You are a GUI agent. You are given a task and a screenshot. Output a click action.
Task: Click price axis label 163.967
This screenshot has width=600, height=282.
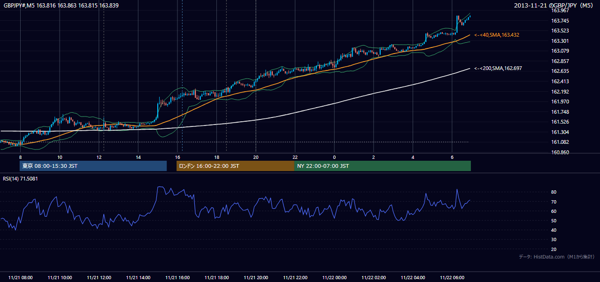click(560, 10)
